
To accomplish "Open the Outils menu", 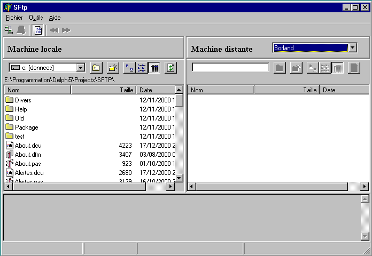I will point(36,18).
